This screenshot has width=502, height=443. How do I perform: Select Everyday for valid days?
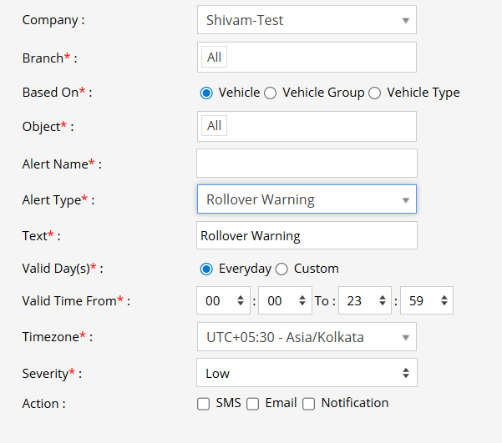206,269
